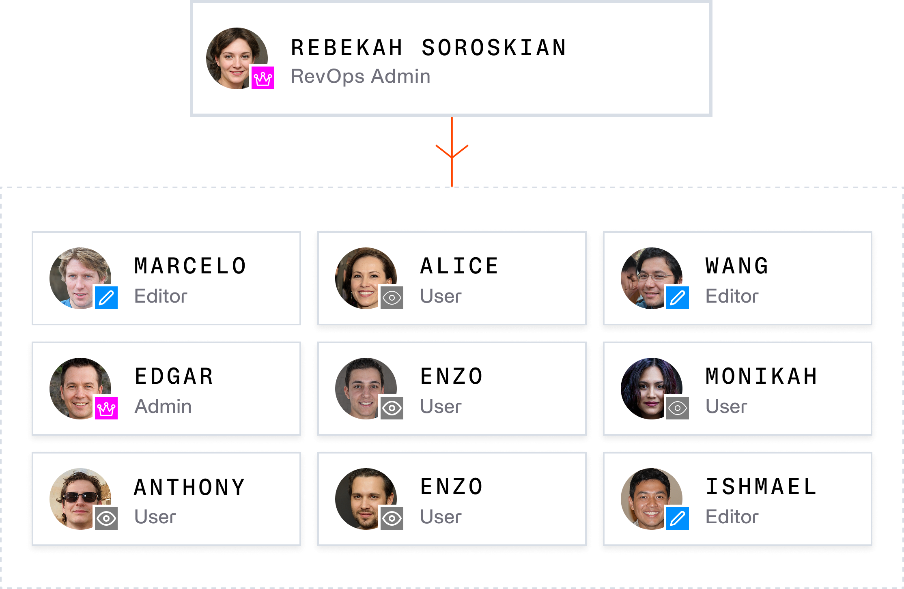Click Wang's blue pencil editor badge
This screenshot has height=589, width=904.
(678, 298)
